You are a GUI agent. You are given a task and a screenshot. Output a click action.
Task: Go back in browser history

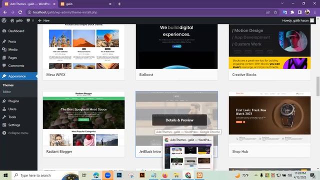point(5,12)
